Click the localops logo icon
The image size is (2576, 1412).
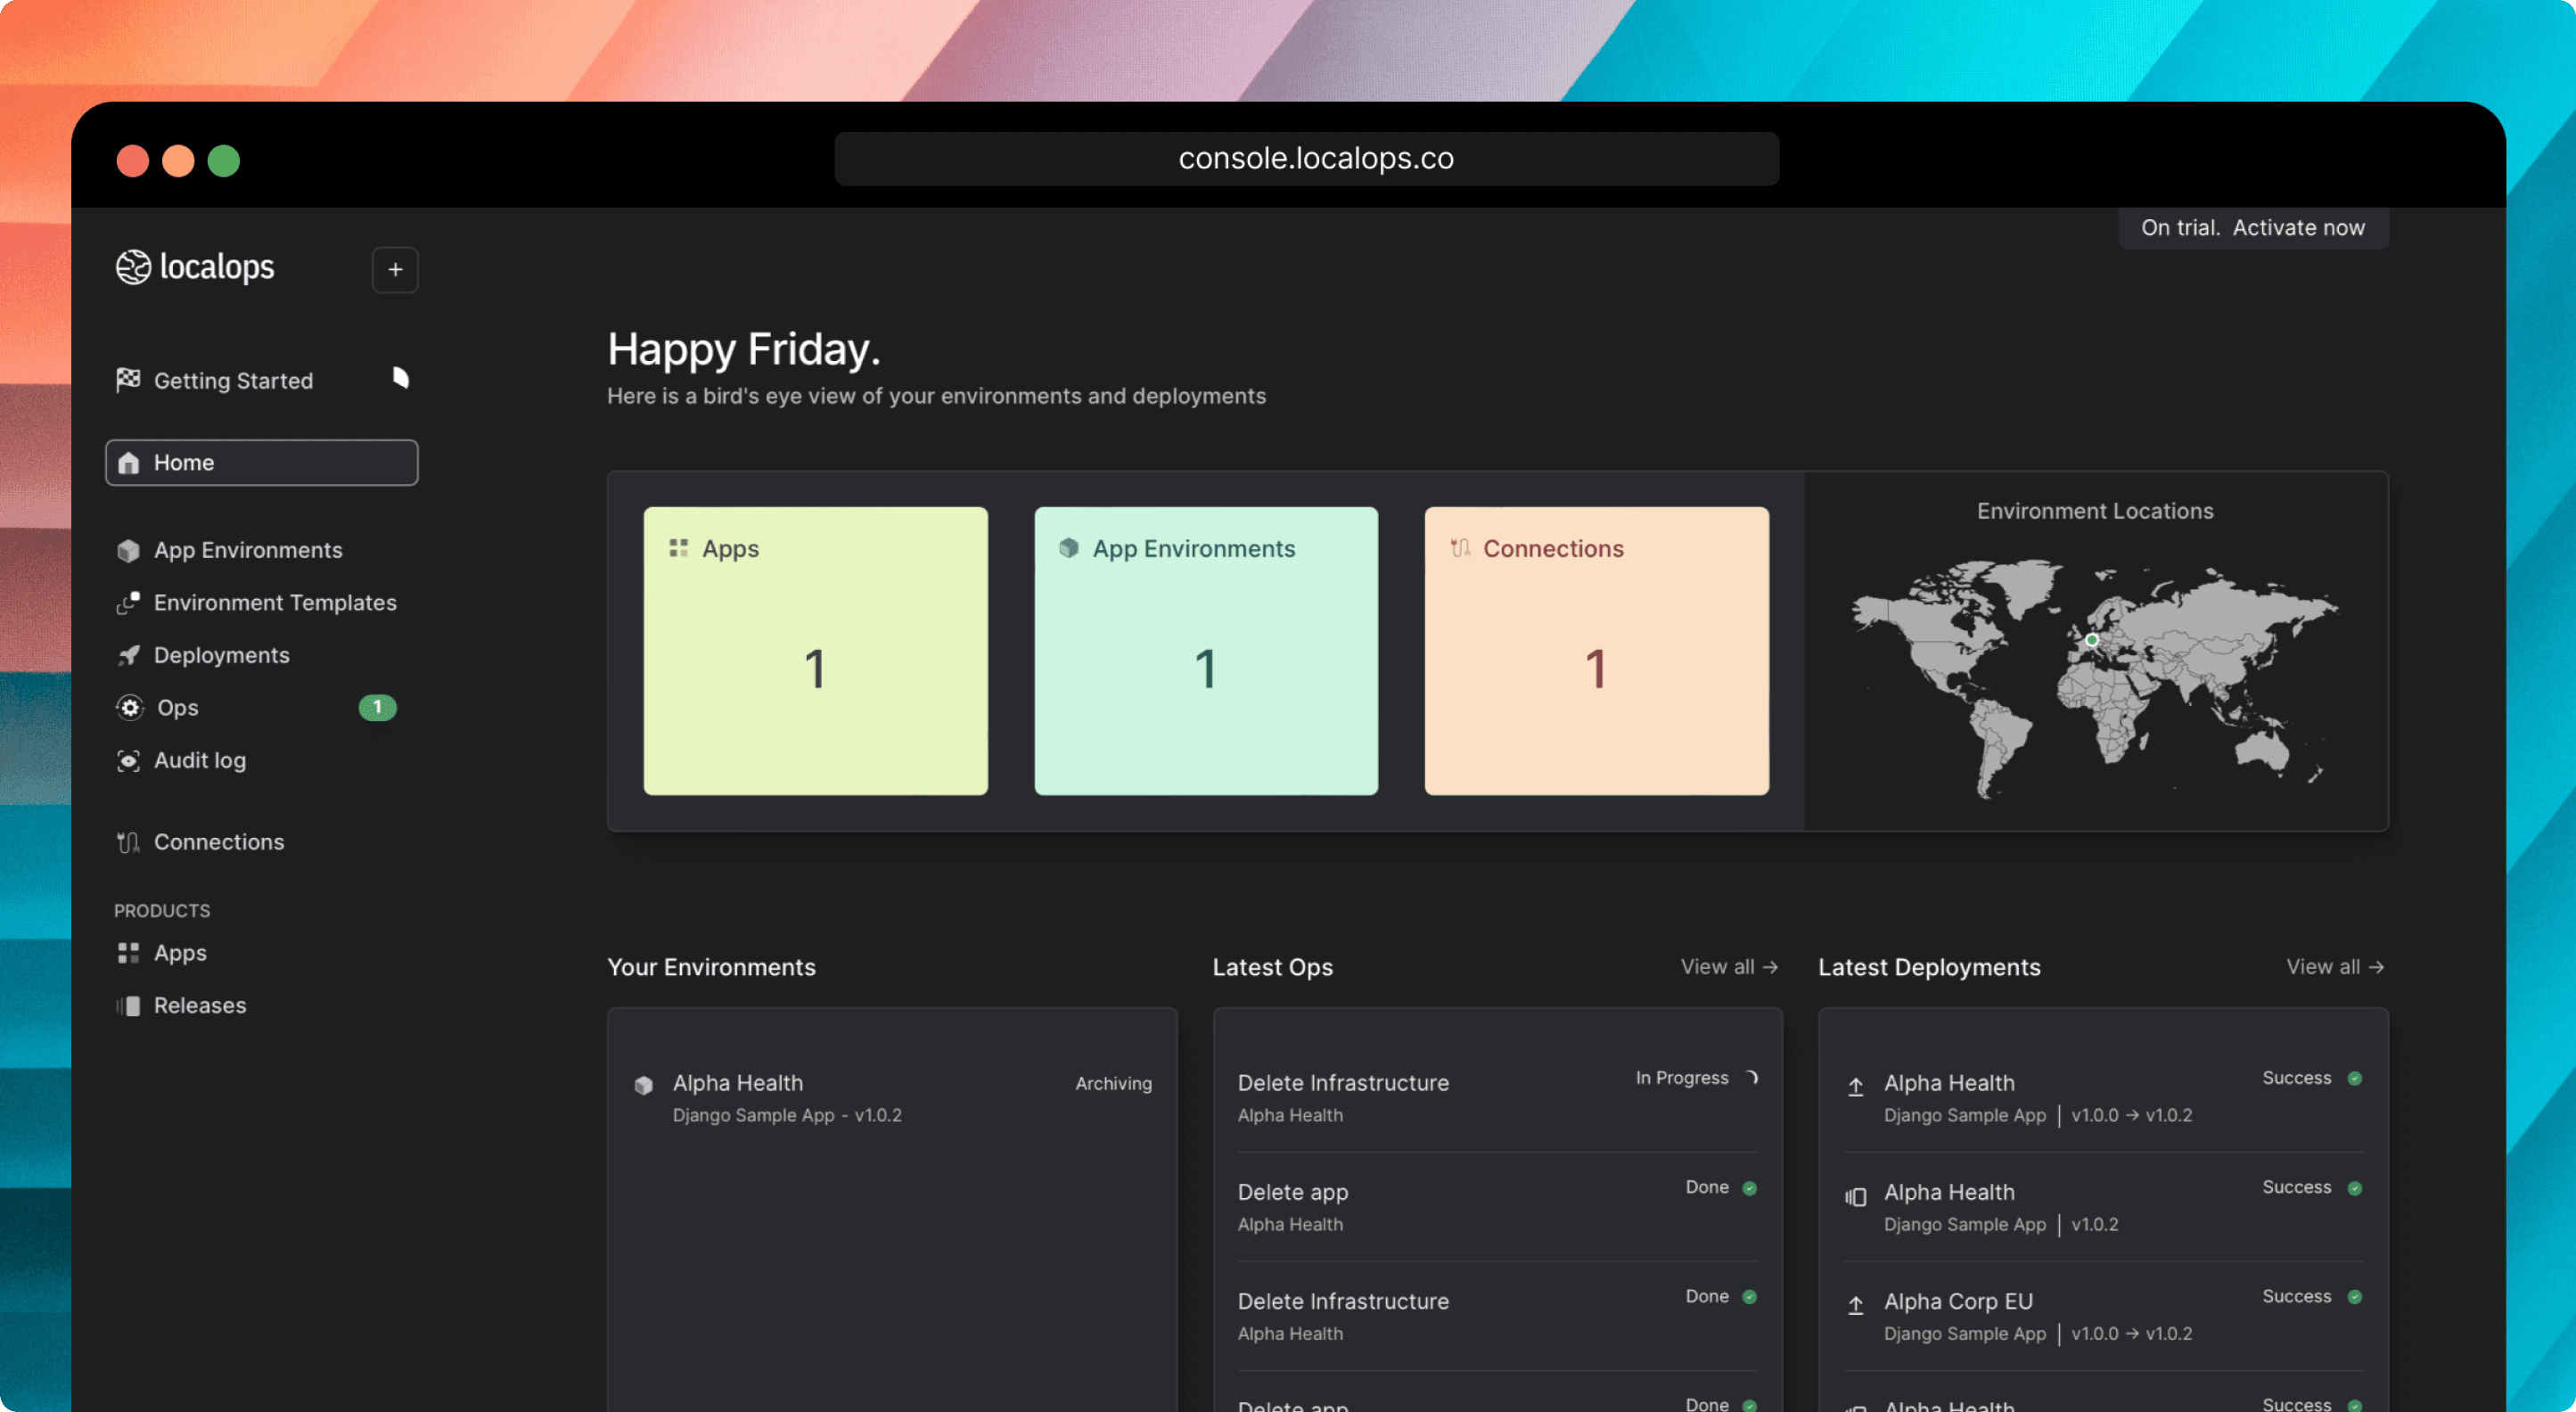click(x=133, y=267)
